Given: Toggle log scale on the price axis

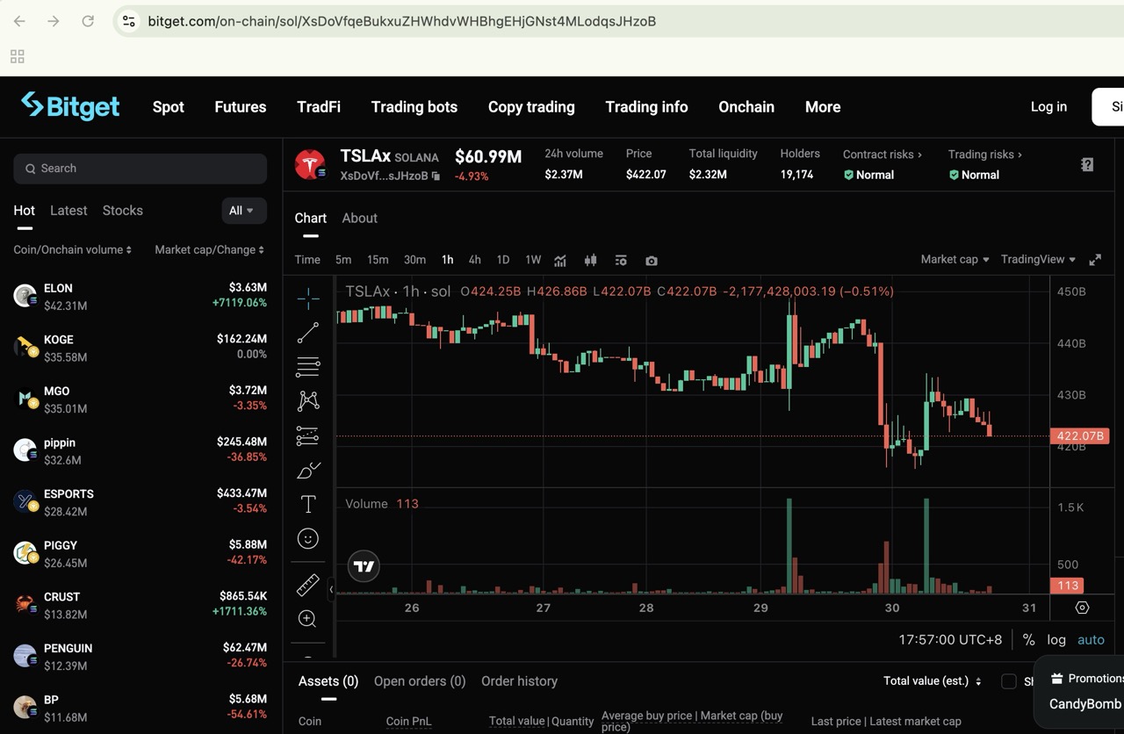Looking at the screenshot, I should click(x=1056, y=639).
